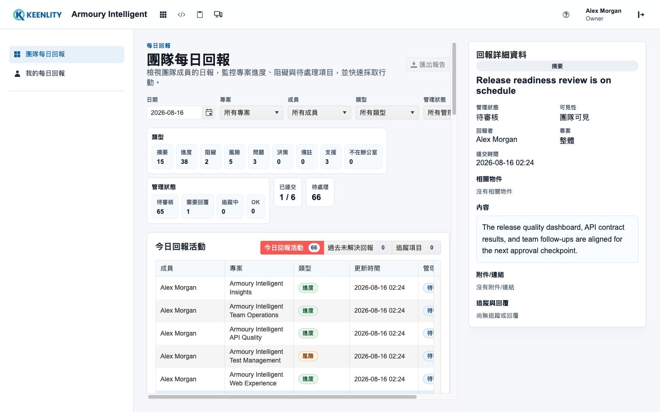The width and height of the screenshot is (660, 412).
Task: Select the 支援 type card showing 3
Action: coord(331,157)
